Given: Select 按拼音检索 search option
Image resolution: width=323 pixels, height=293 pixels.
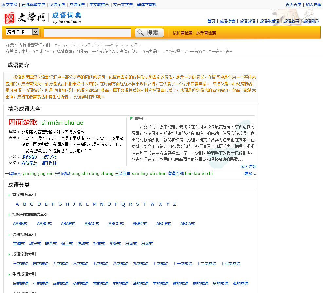Looking at the screenshot, I should pyautogui.click(x=183, y=33).
